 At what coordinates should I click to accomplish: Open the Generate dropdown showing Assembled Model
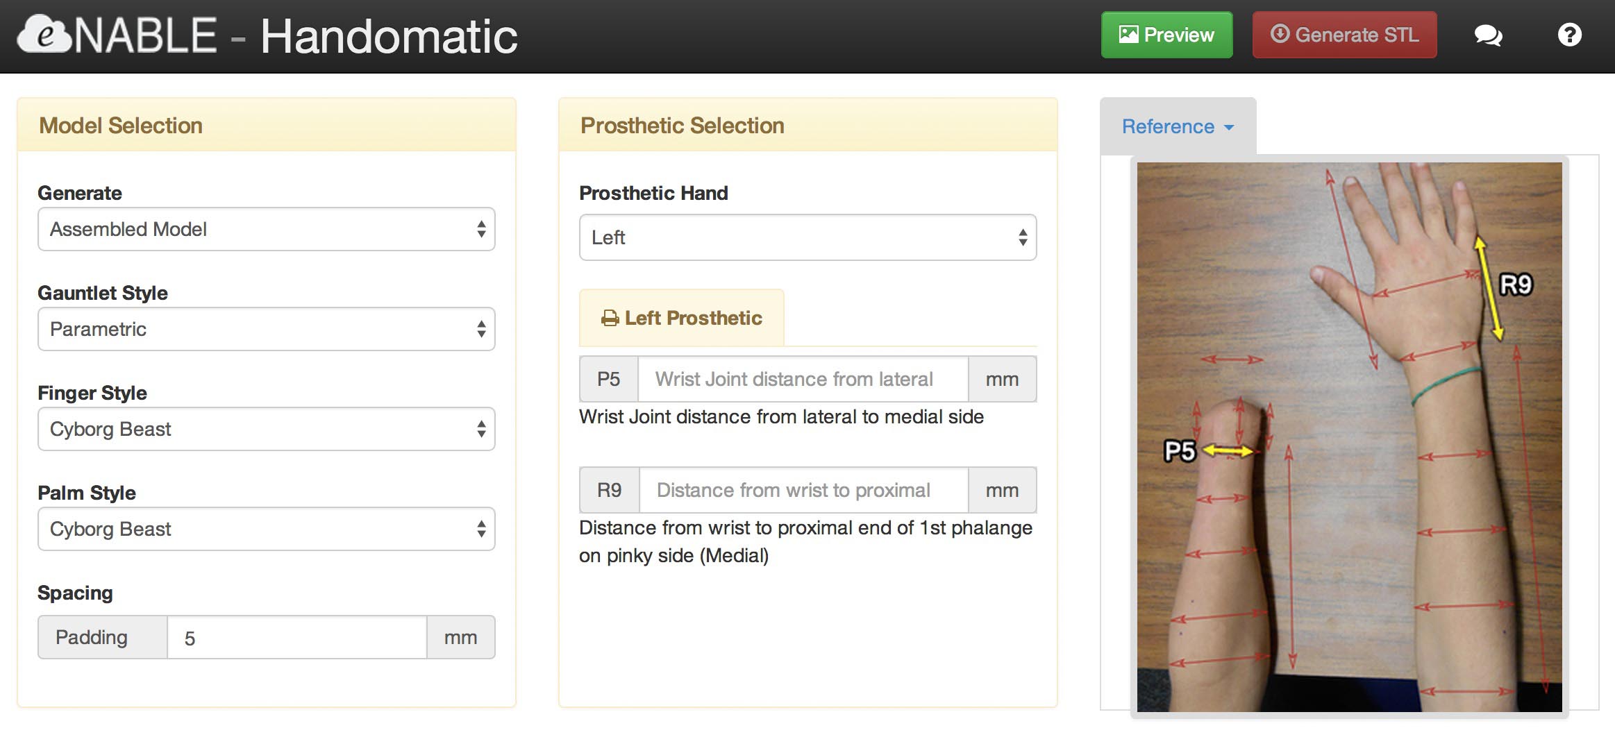[267, 229]
